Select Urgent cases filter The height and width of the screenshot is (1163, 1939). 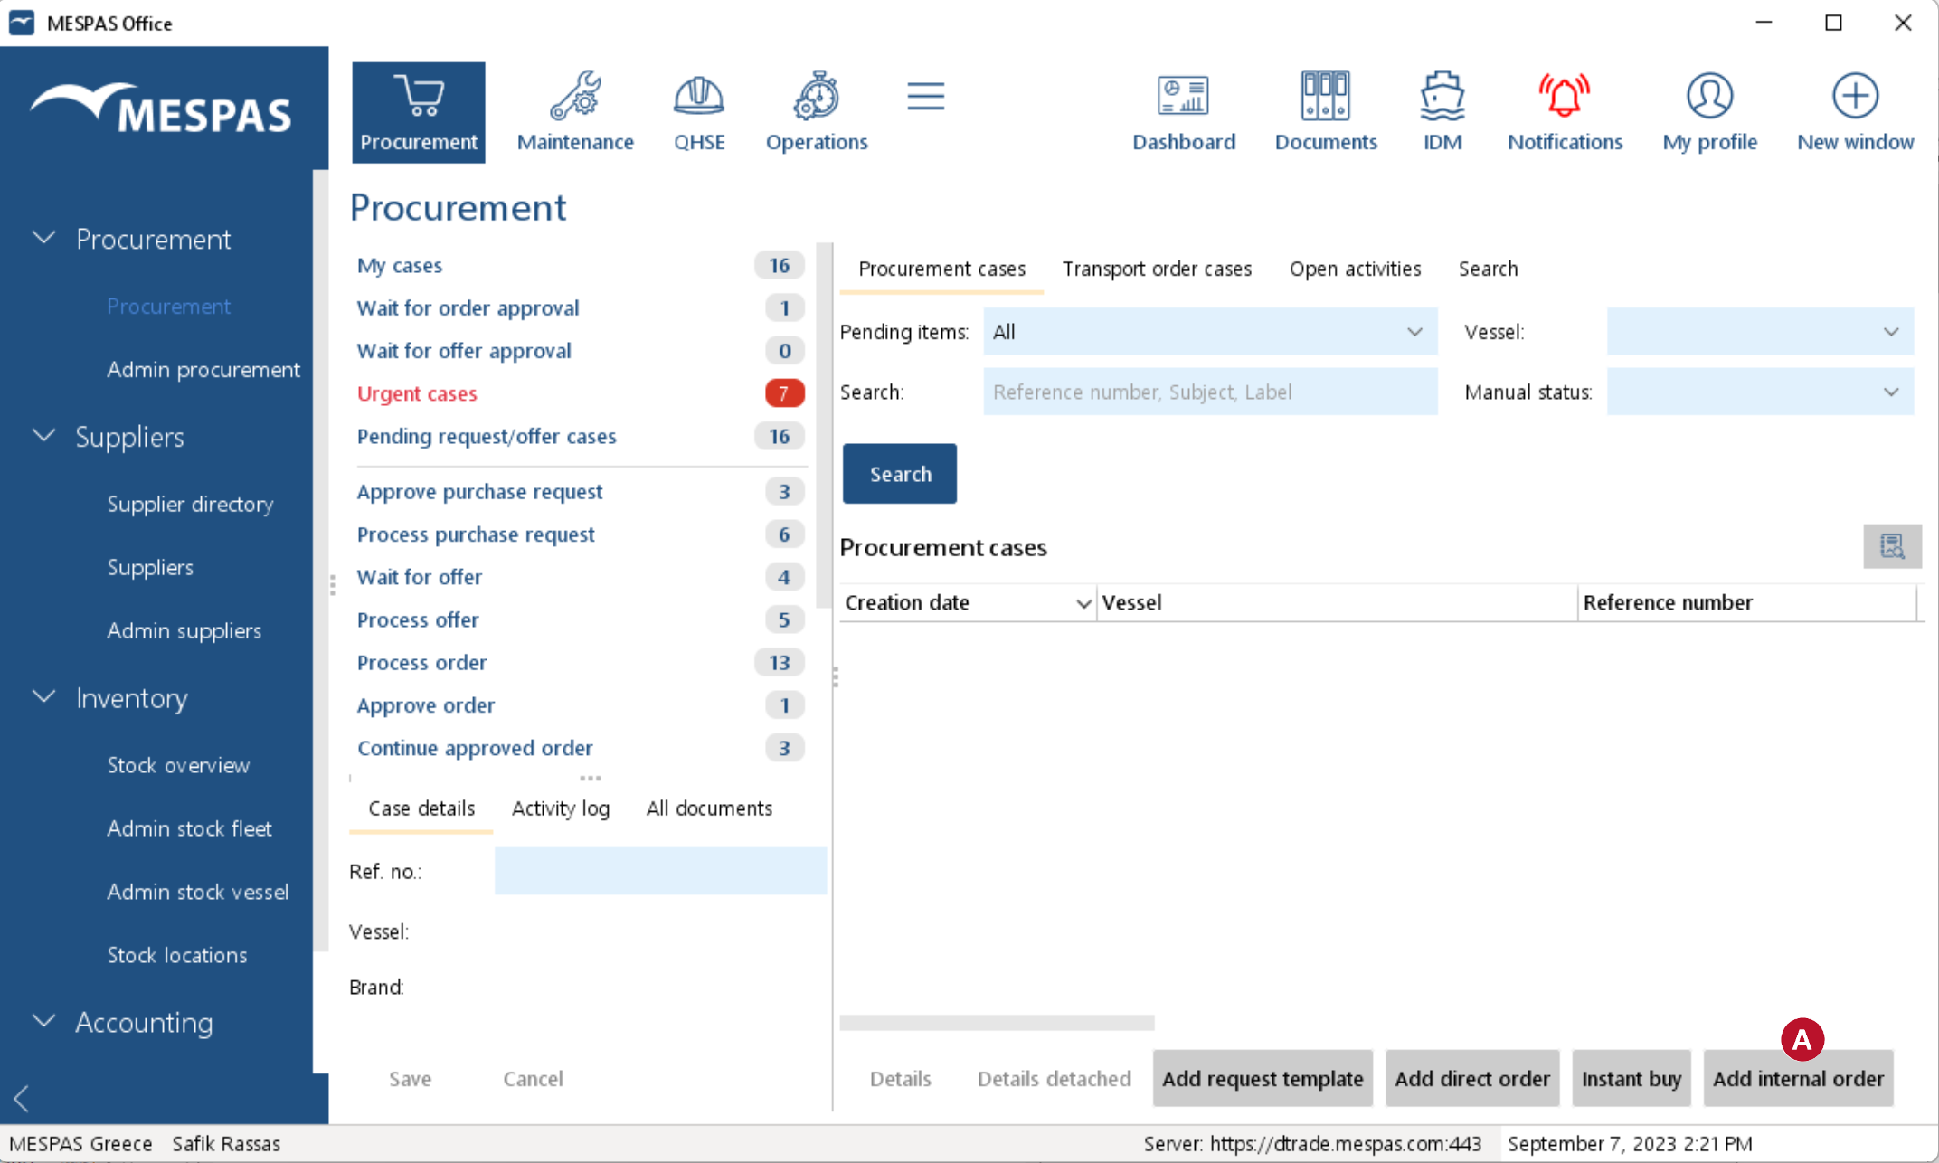click(579, 393)
